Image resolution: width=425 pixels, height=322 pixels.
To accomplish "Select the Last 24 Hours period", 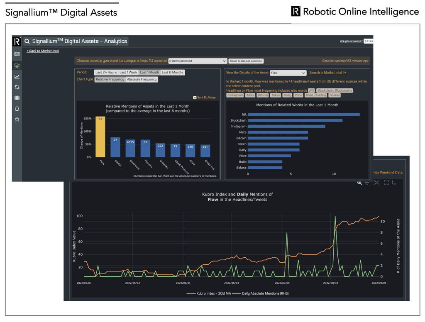I will [106, 72].
